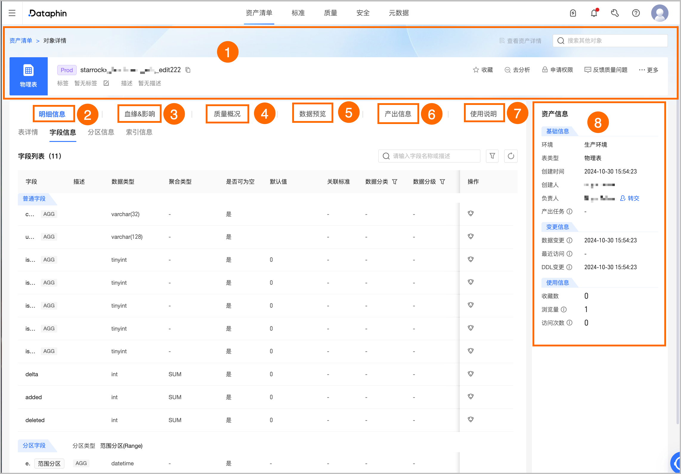Open the wrench tools icon
This screenshot has height=474, width=681.
pos(615,13)
